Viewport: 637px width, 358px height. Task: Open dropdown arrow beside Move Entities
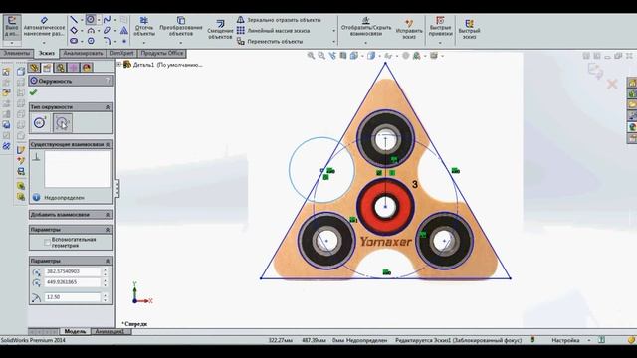pyautogui.click(x=334, y=42)
